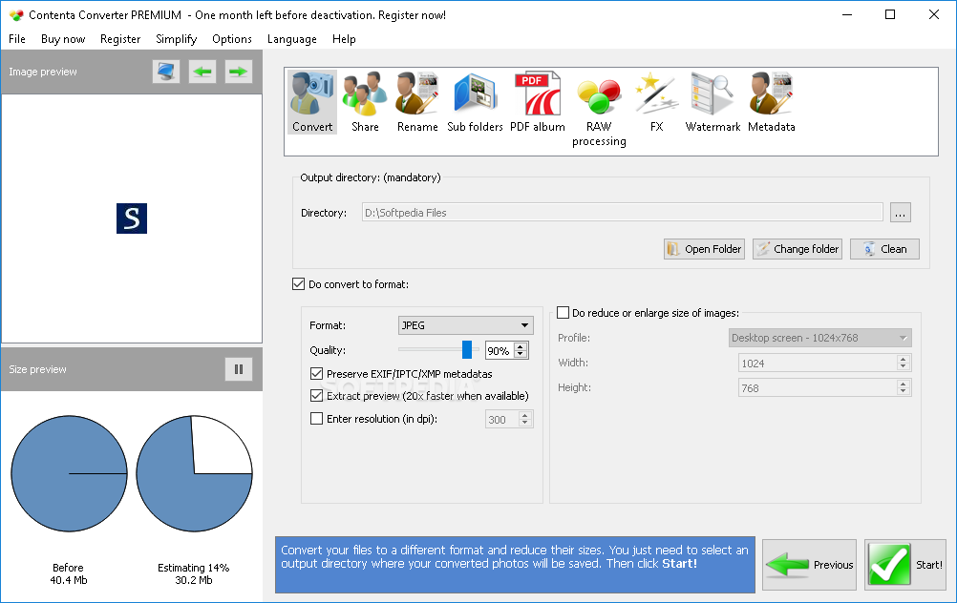This screenshot has width=957, height=603.
Task: Decrease Height value spinner down
Action: (904, 392)
